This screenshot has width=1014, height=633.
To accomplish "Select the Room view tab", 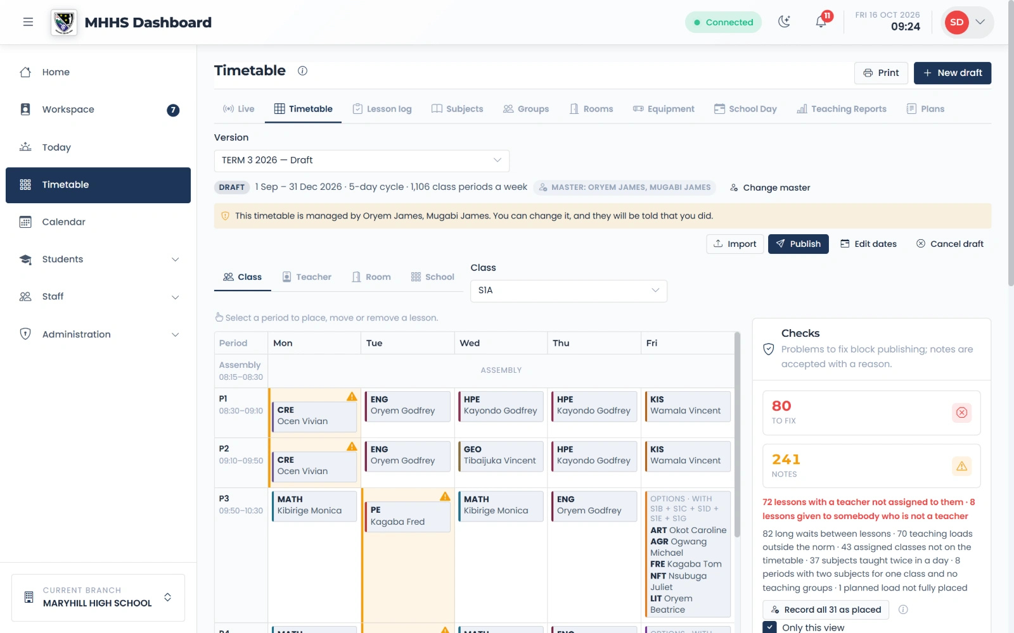I will point(371,277).
